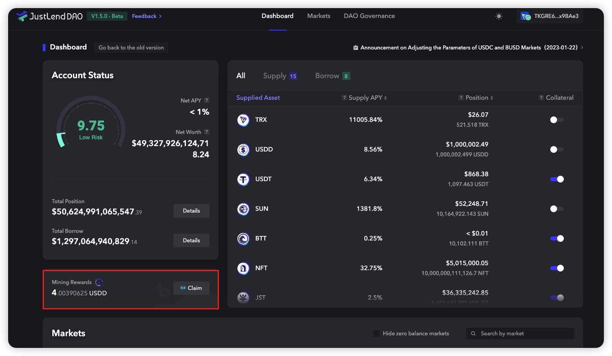Click the 4.00390625 USDD rewards amount
612x356 pixels.
(79, 293)
